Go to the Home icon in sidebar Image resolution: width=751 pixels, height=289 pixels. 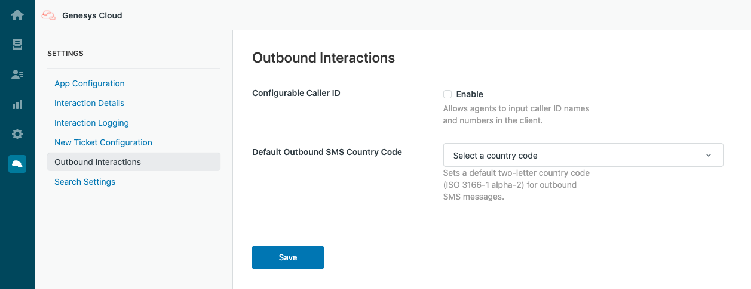click(x=17, y=15)
